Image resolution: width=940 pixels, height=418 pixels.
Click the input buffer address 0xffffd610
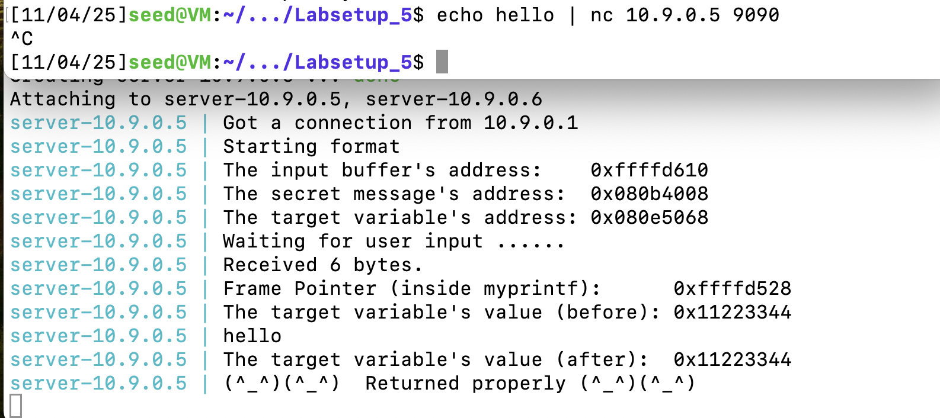click(x=649, y=171)
